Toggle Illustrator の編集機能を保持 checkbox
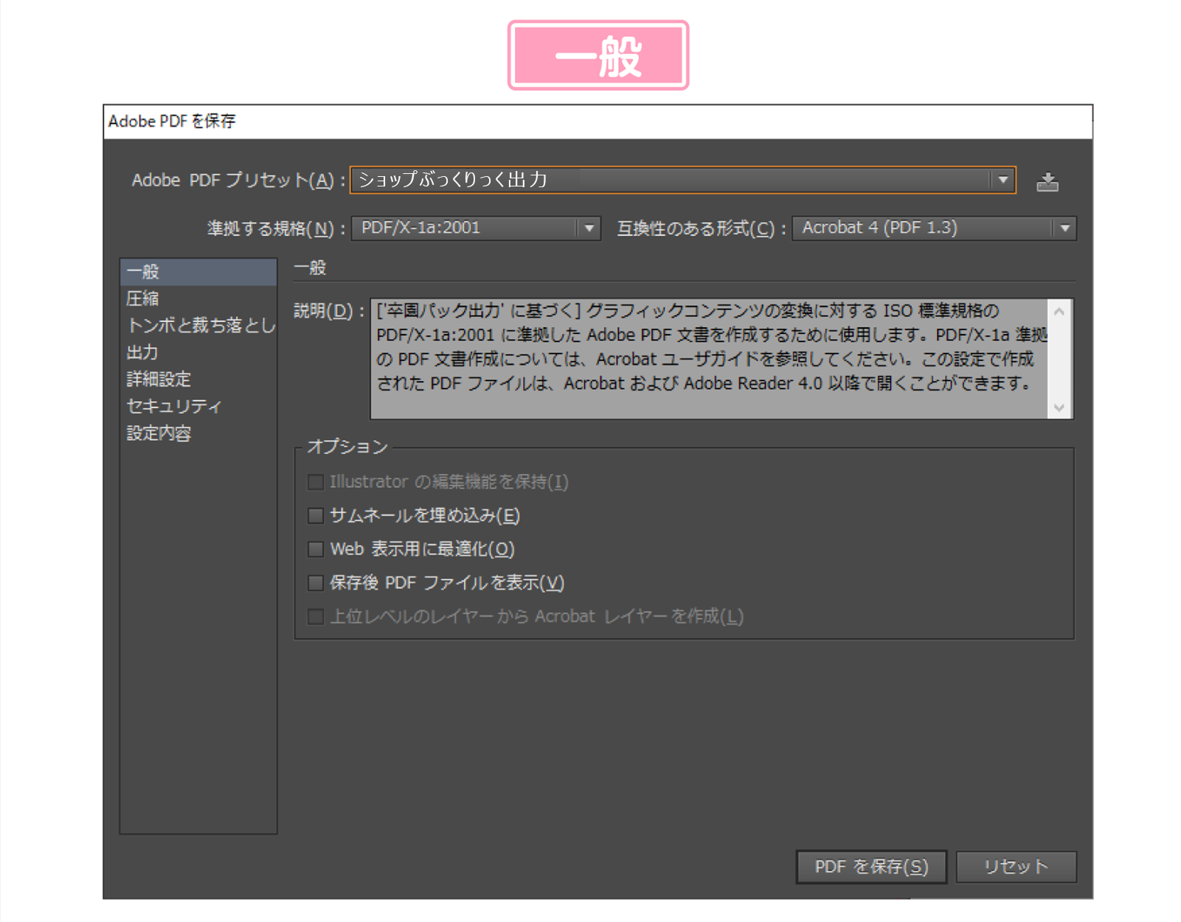Image resolution: width=1181 pixels, height=922 pixels. [316, 482]
